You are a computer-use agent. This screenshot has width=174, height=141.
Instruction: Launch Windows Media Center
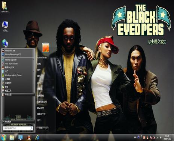point(18,75)
